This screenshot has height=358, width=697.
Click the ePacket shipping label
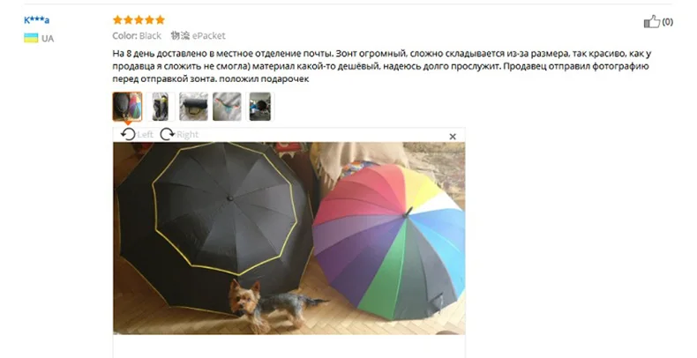click(208, 35)
